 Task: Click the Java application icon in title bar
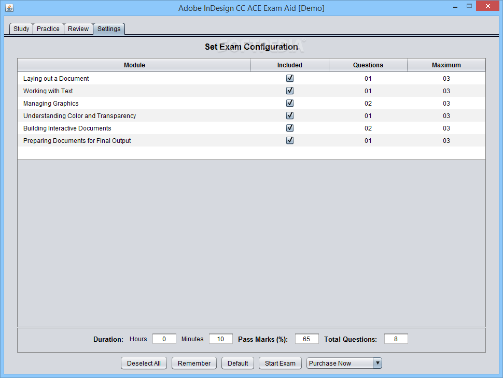pos(9,8)
